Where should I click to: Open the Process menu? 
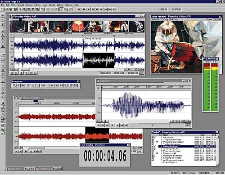29,5
